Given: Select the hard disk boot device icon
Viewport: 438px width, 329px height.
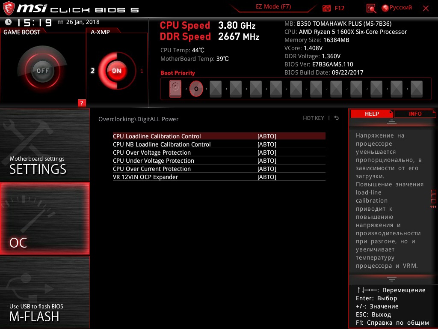Looking at the screenshot, I should click(x=175, y=89).
